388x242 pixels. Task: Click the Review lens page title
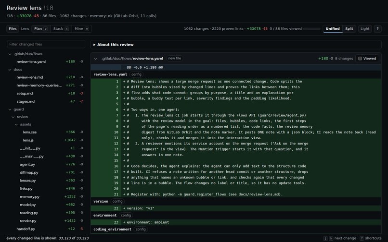point(24,8)
